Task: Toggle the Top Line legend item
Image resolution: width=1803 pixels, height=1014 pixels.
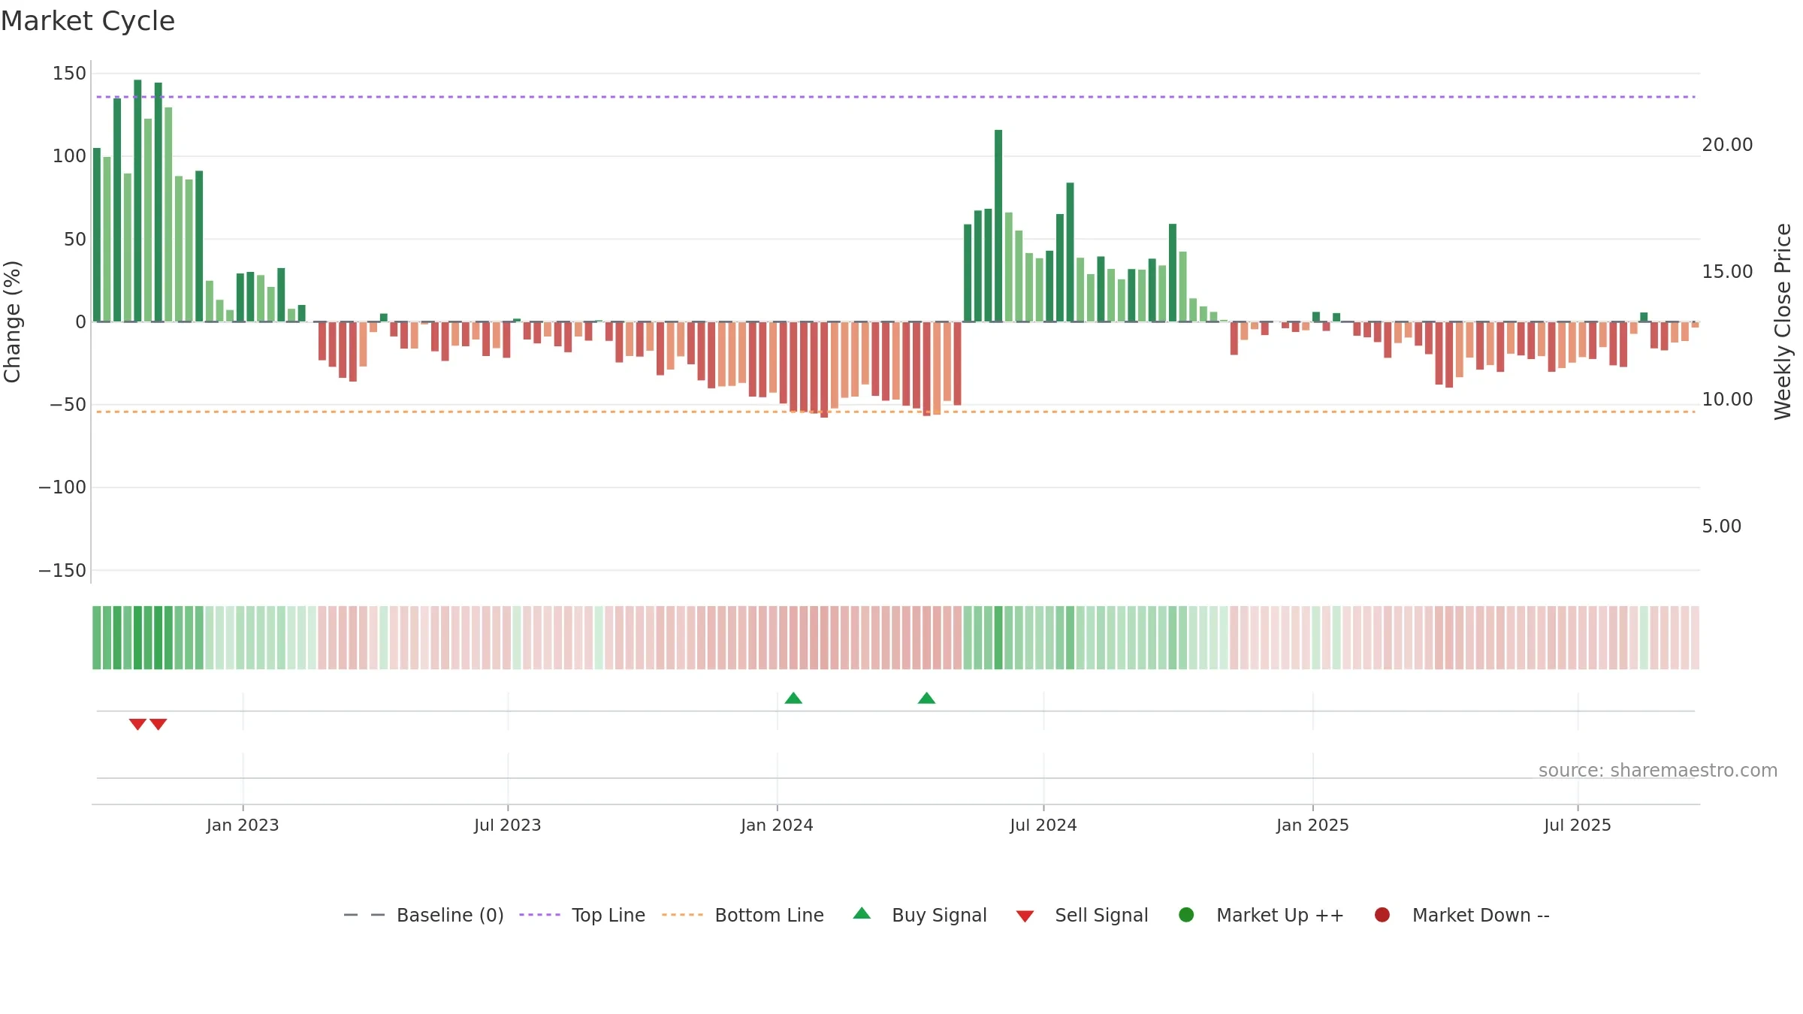Action: click(x=582, y=915)
